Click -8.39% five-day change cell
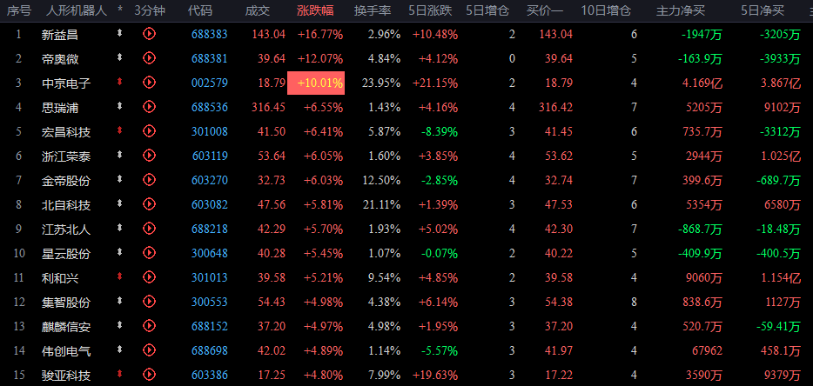Viewport: 813px width, 386px height. click(x=440, y=131)
